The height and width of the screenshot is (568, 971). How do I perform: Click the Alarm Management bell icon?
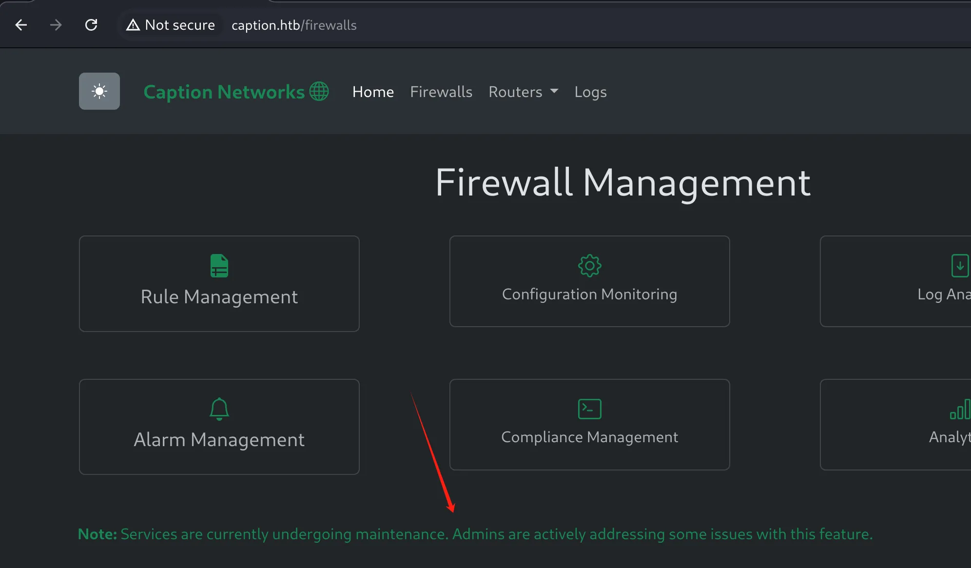(x=219, y=409)
